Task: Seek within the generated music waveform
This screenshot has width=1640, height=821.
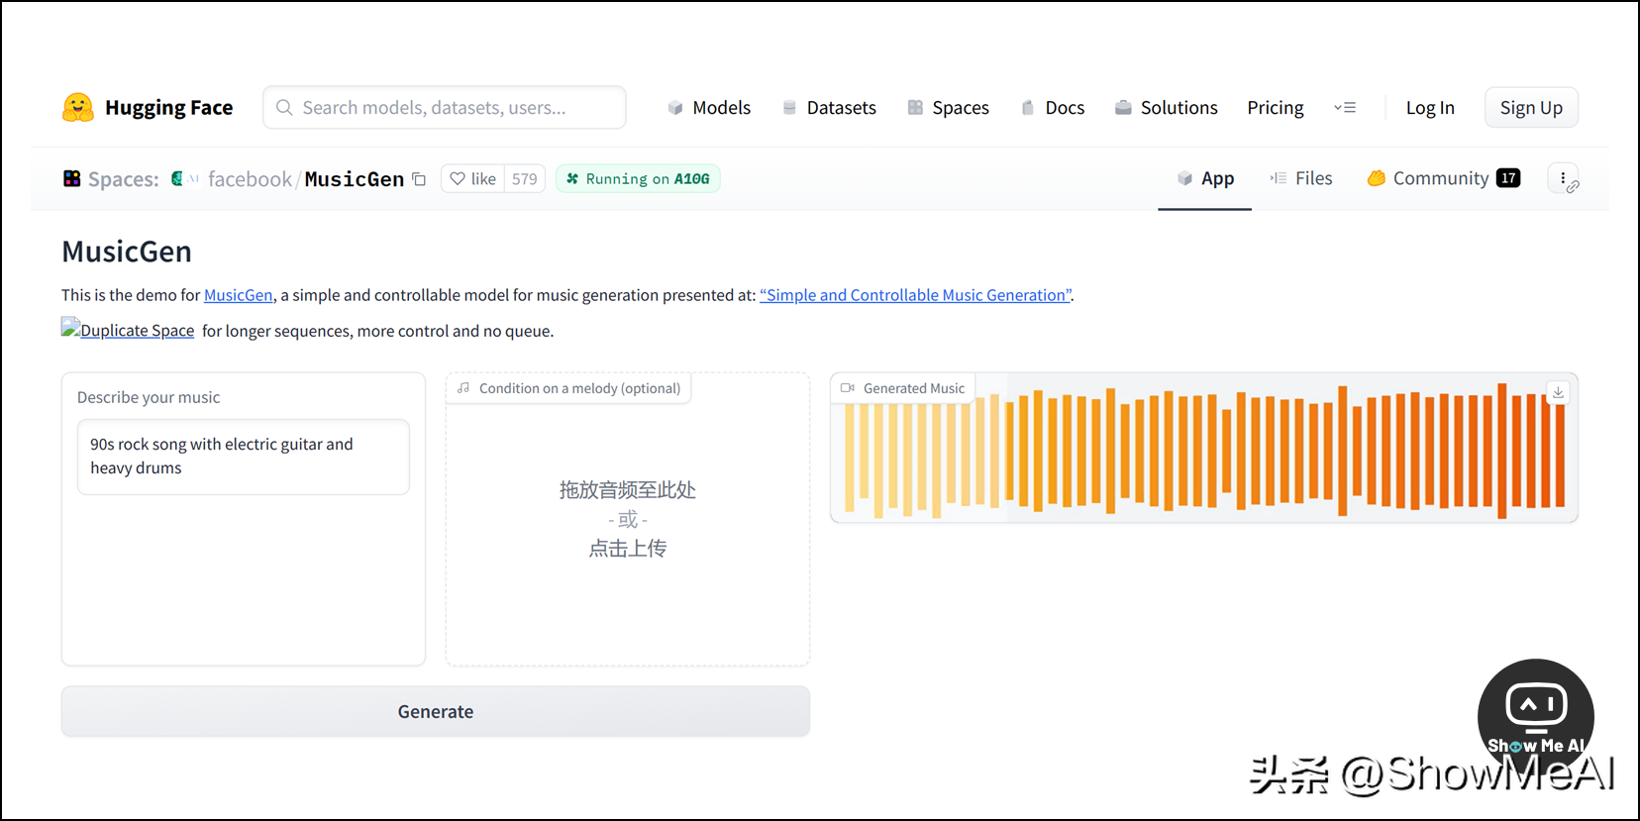Action: (1204, 450)
